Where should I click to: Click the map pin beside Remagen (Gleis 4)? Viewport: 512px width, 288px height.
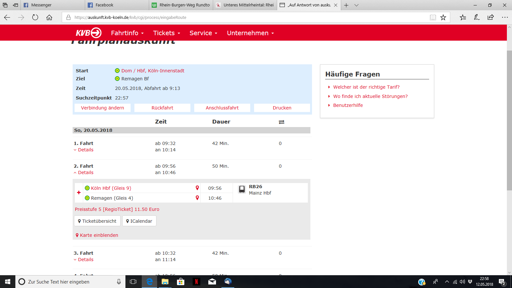[197, 198]
